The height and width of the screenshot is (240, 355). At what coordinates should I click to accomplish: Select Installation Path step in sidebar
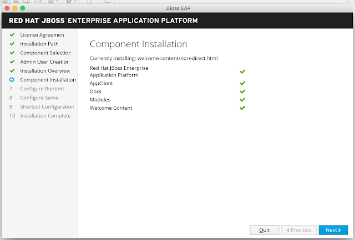pos(39,44)
